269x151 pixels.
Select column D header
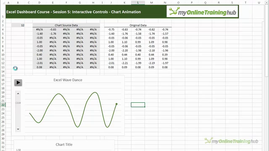pos(39,3)
